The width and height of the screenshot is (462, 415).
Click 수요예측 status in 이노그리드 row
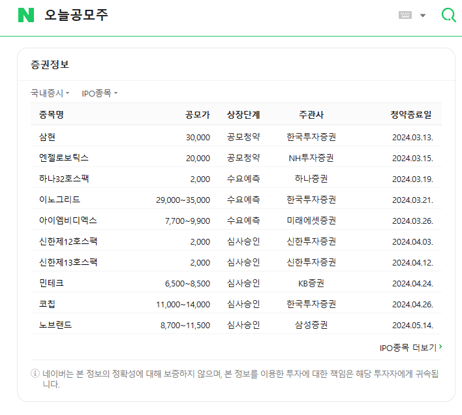coord(243,200)
